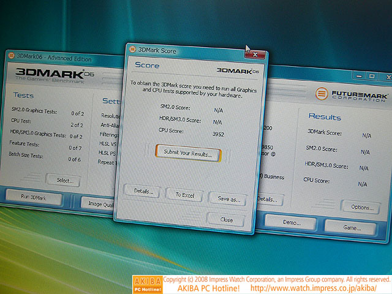Export the score with To Excel

pyautogui.click(x=184, y=195)
